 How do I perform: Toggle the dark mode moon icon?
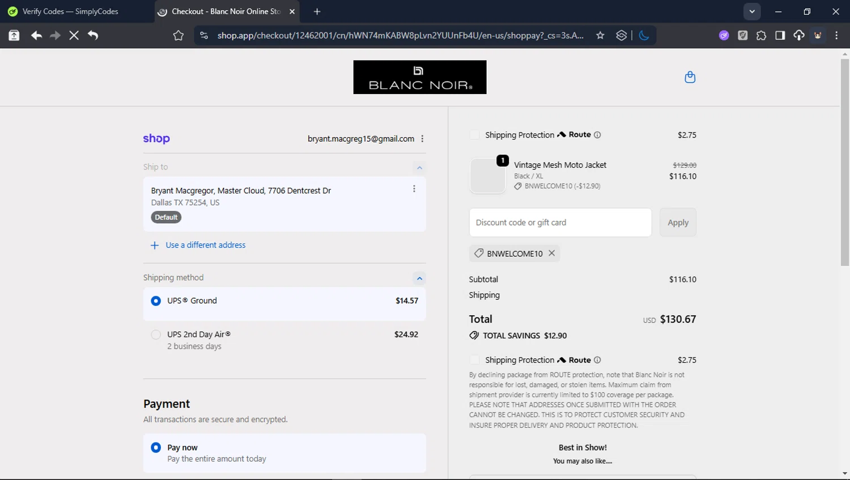coord(644,35)
